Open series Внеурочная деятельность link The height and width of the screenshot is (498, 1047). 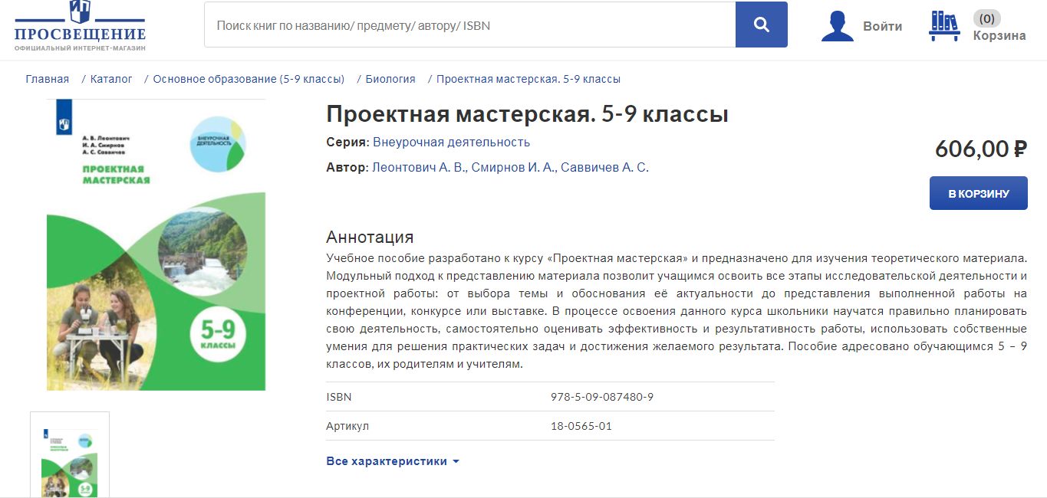[x=451, y=142]
